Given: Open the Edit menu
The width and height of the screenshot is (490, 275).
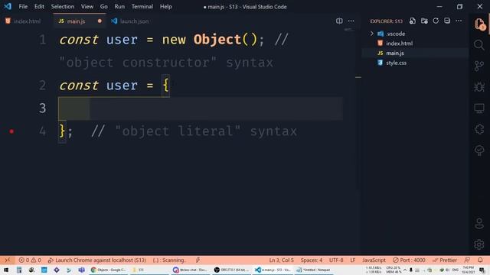Looking at the screenshot, I should [x=39, y=6].
